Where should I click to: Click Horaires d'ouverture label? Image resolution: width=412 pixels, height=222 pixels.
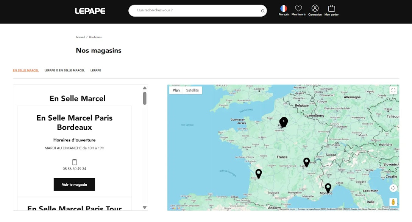74,140
